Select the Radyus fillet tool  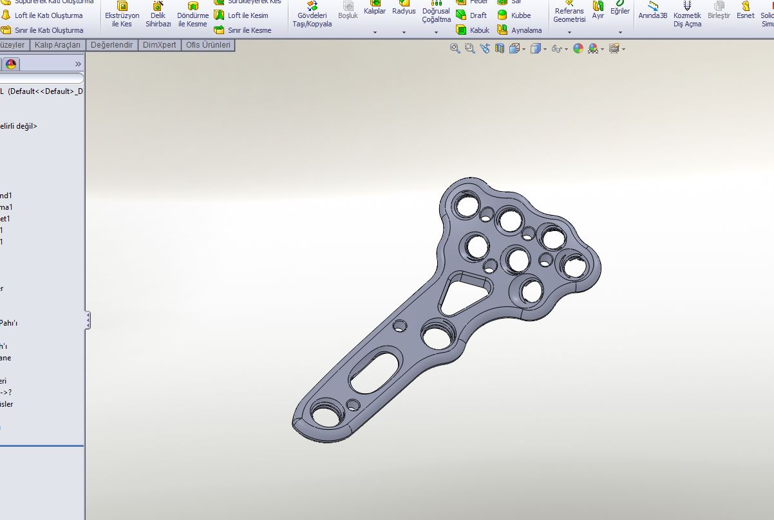(x=404, y=8)
